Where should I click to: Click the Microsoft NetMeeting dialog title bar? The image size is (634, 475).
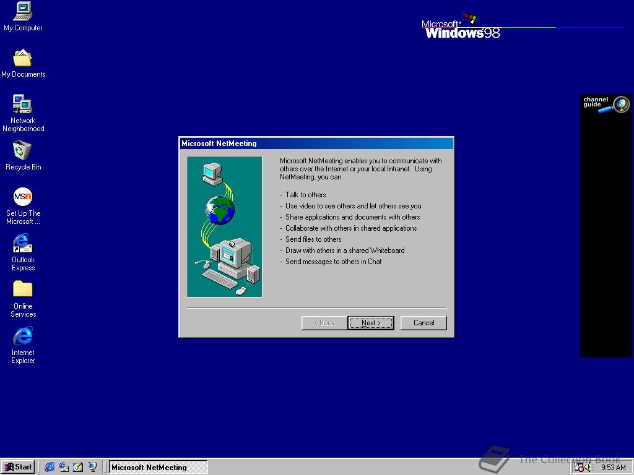[316, 143]
